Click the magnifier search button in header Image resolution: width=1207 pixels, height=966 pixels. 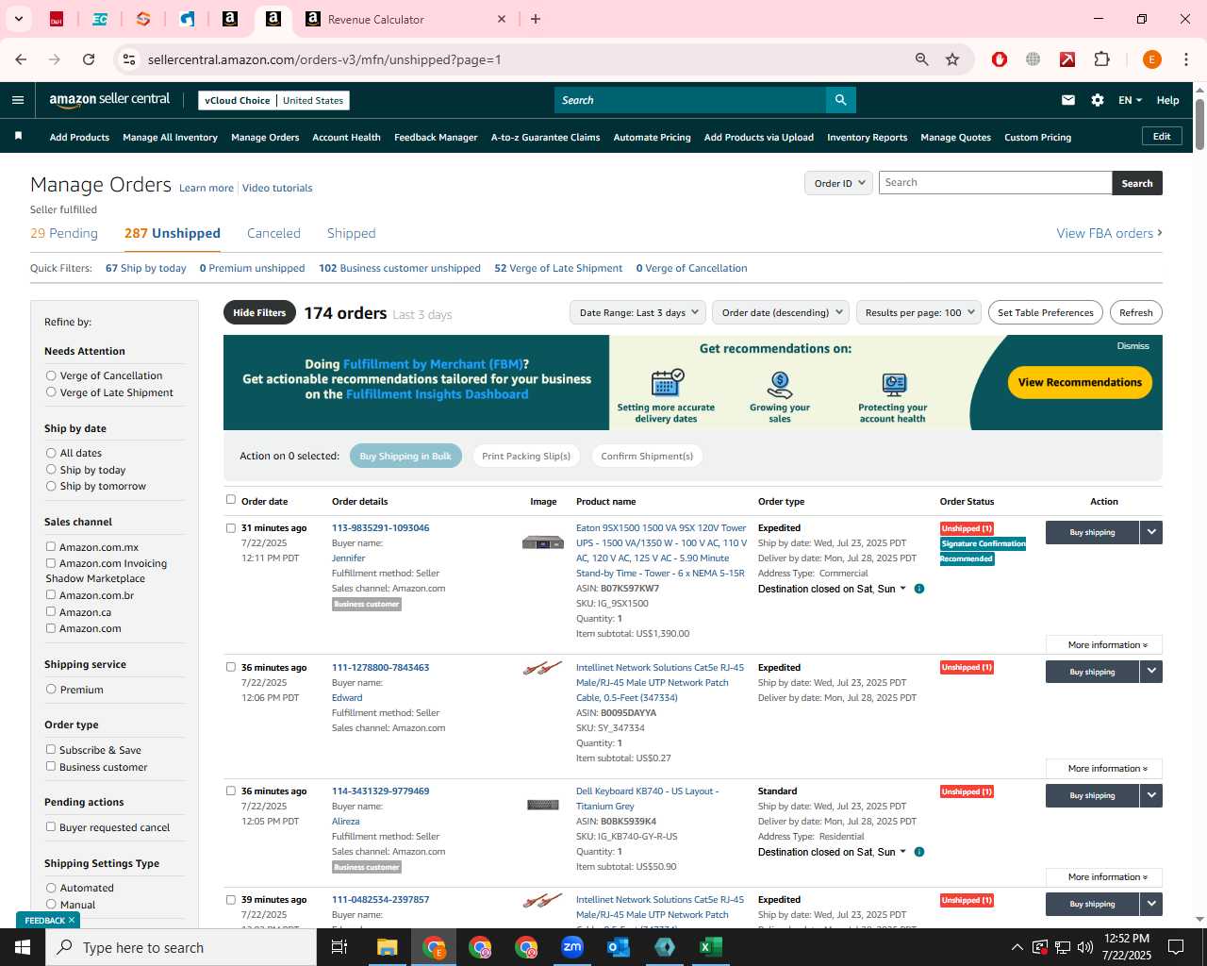pos(840,100)
